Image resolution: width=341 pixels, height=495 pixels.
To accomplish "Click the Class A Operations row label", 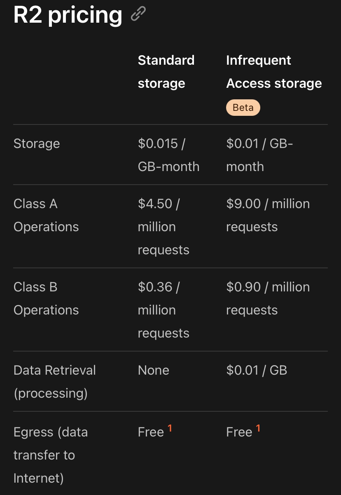I will point(46,215).
